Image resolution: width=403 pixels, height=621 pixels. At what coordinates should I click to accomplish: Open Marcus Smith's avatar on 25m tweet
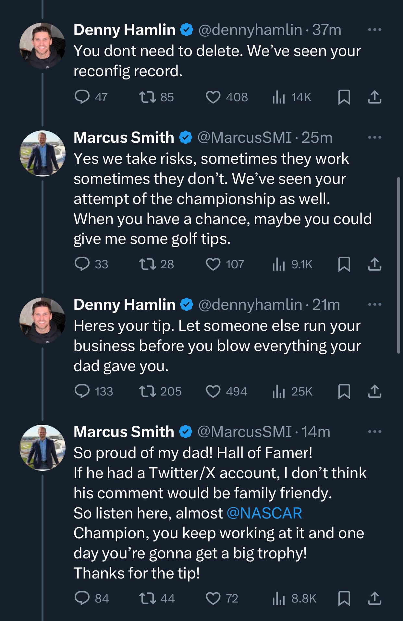43,153
